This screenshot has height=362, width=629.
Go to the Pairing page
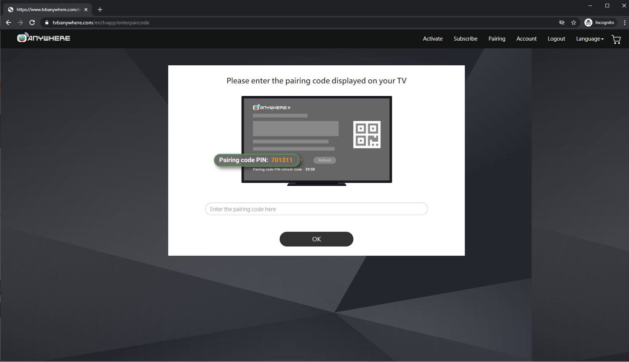497,39
